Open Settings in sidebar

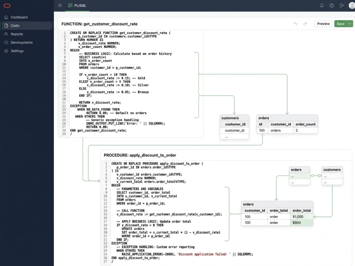click(27, 51)
